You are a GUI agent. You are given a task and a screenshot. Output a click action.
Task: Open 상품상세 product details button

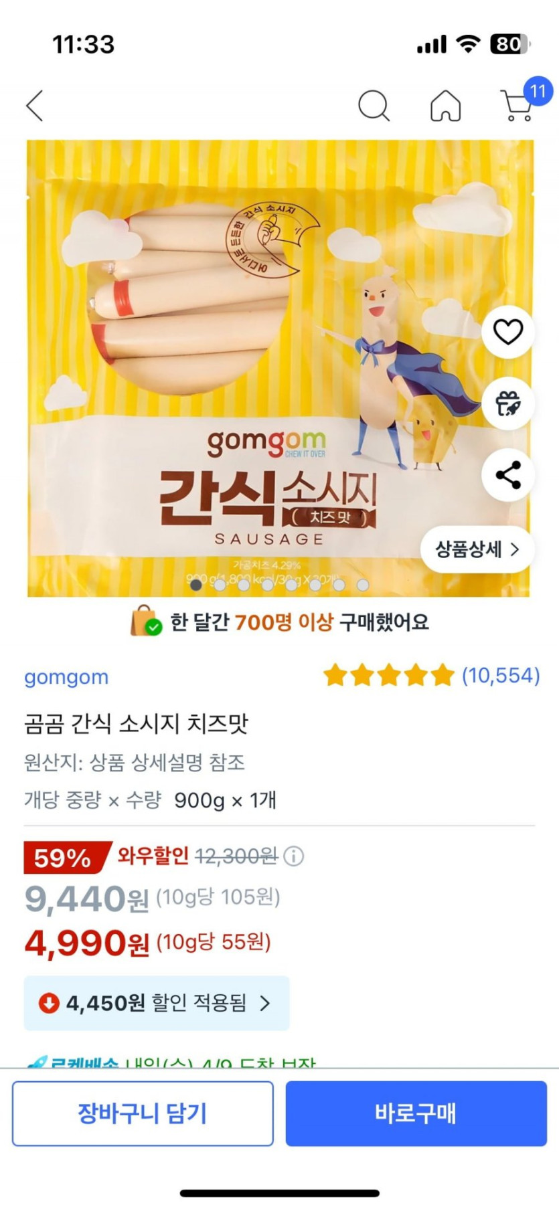pos(477,549)
